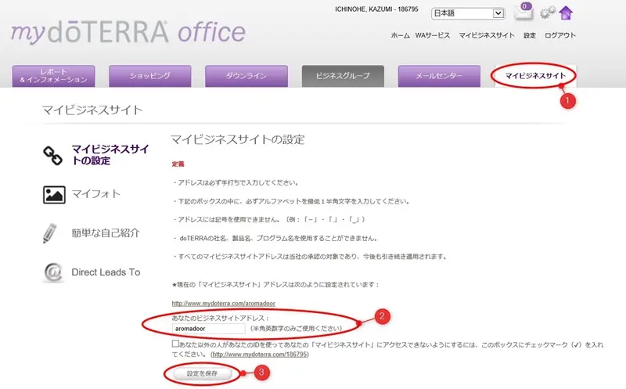Screen dimensions: 626x389
Task: Tick the checkbox blocking ID-based site access
Action: 175,344
